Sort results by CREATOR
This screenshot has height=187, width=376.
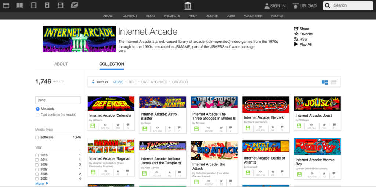[x=180, y=82]
